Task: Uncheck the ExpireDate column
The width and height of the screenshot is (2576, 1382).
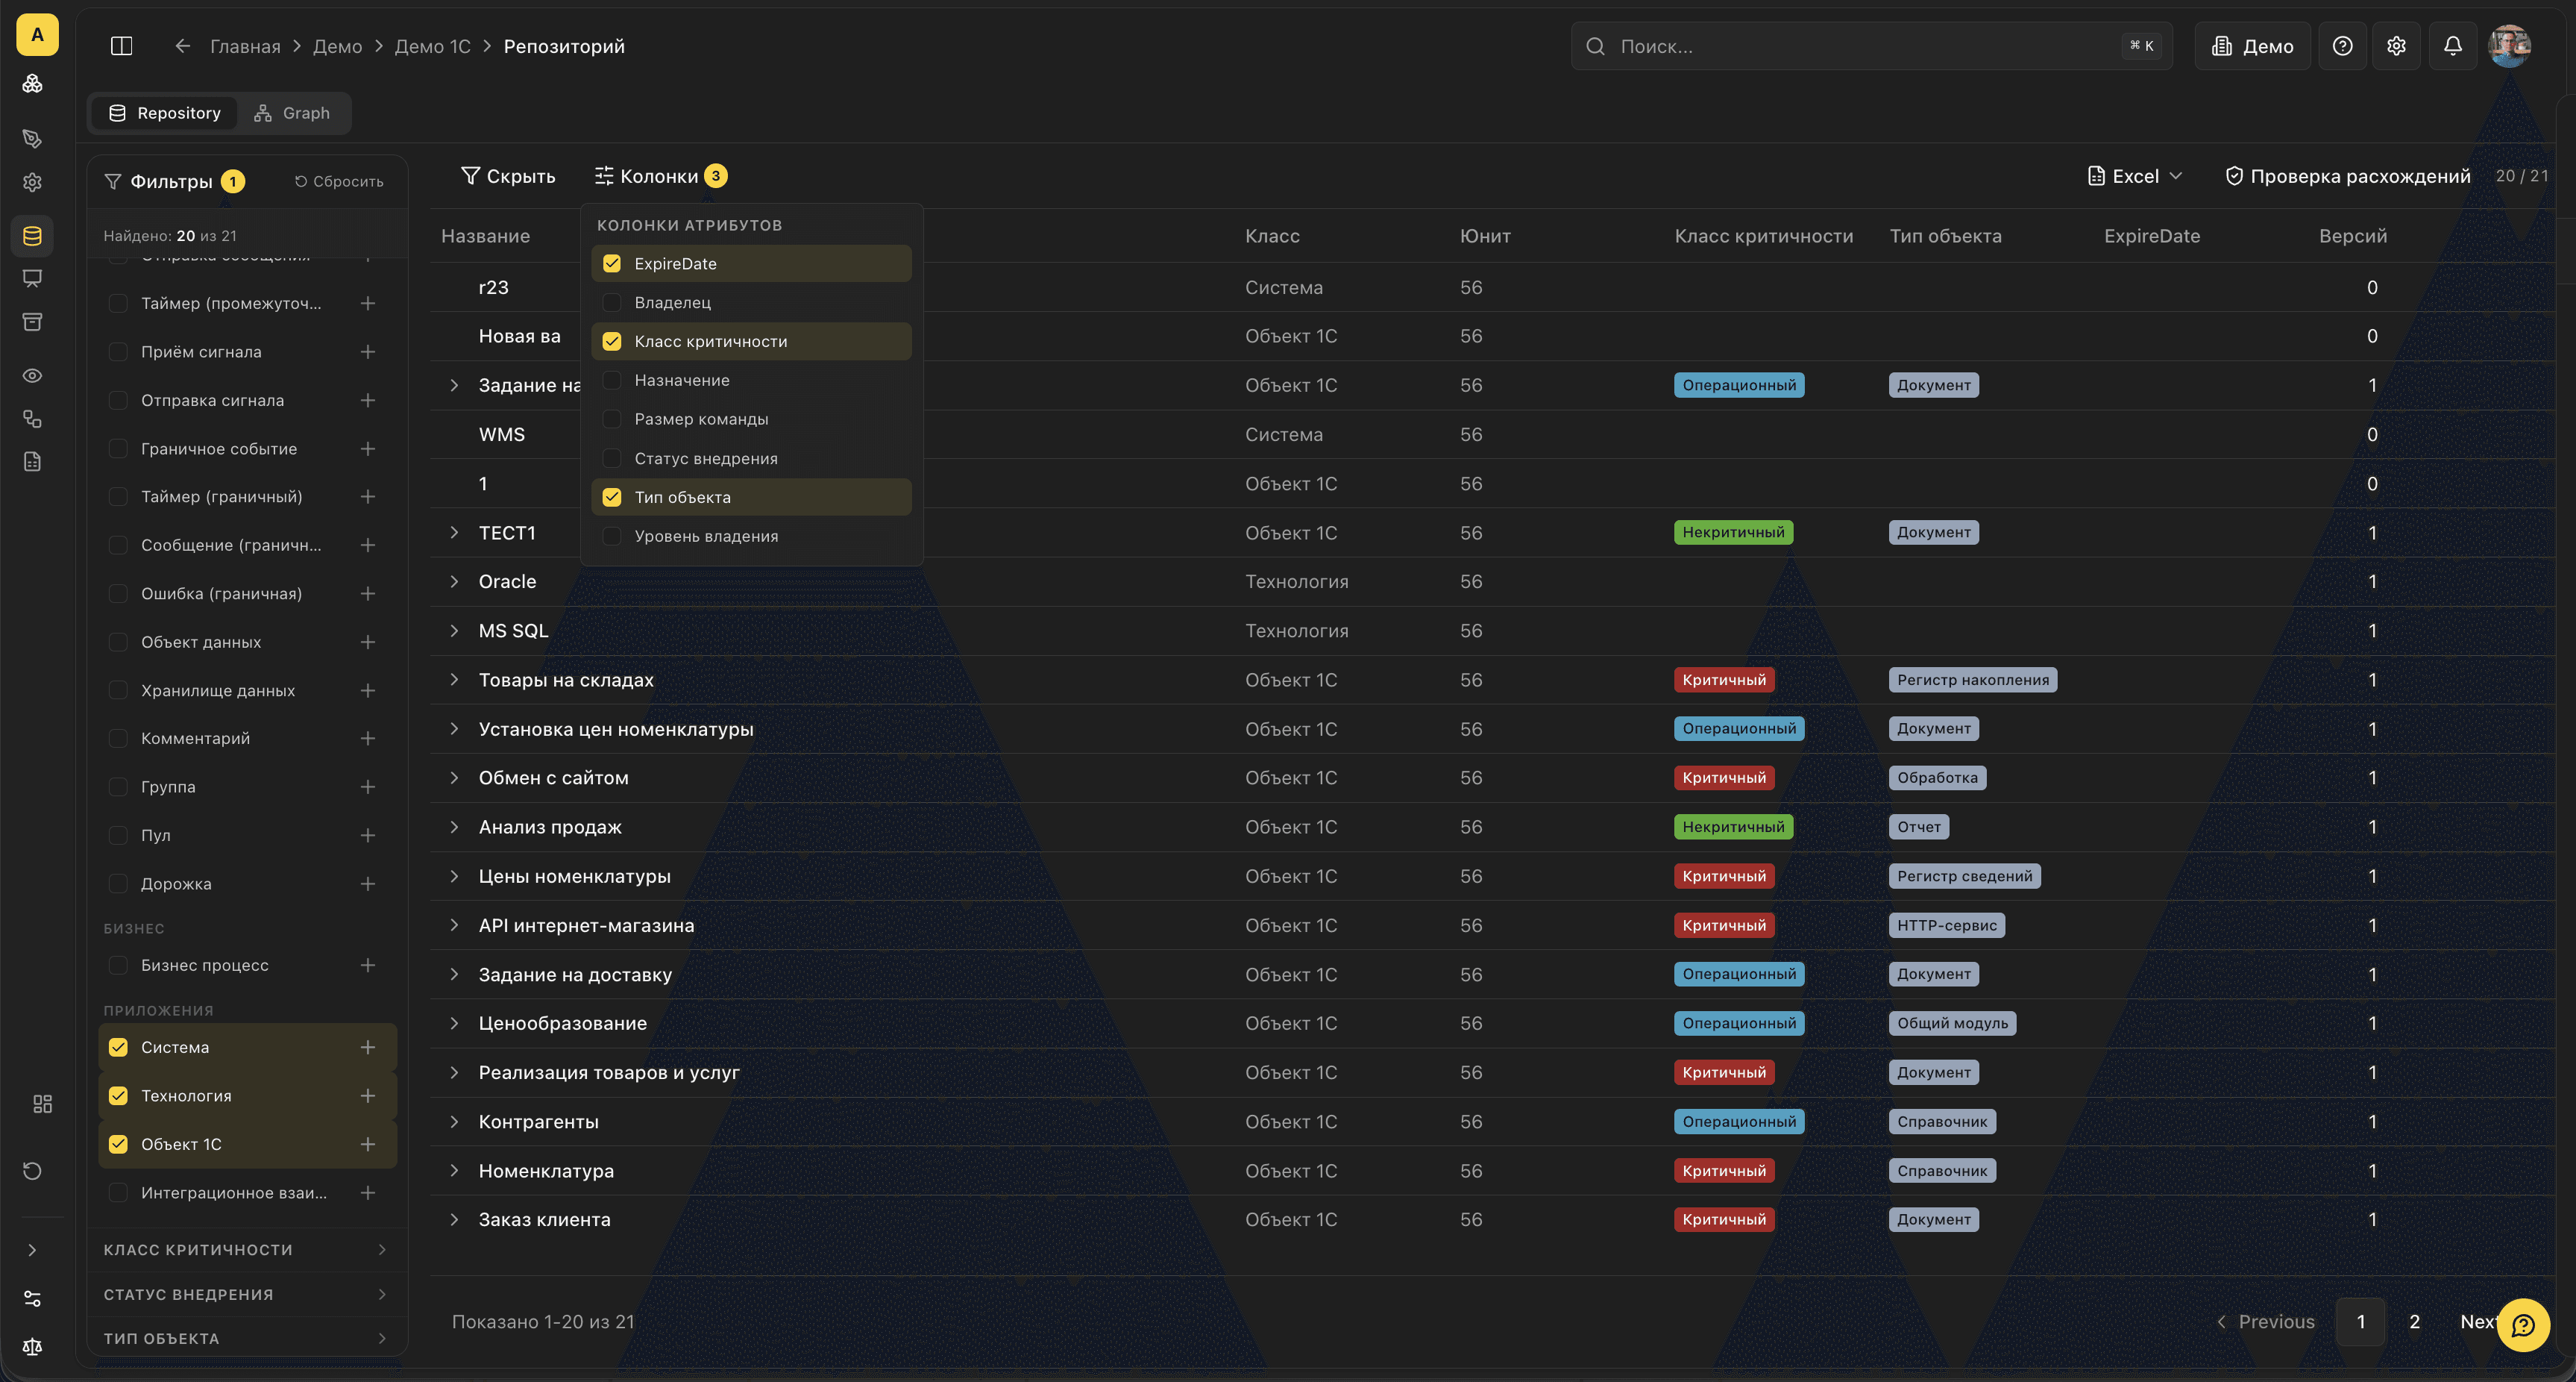Action: 612,263
